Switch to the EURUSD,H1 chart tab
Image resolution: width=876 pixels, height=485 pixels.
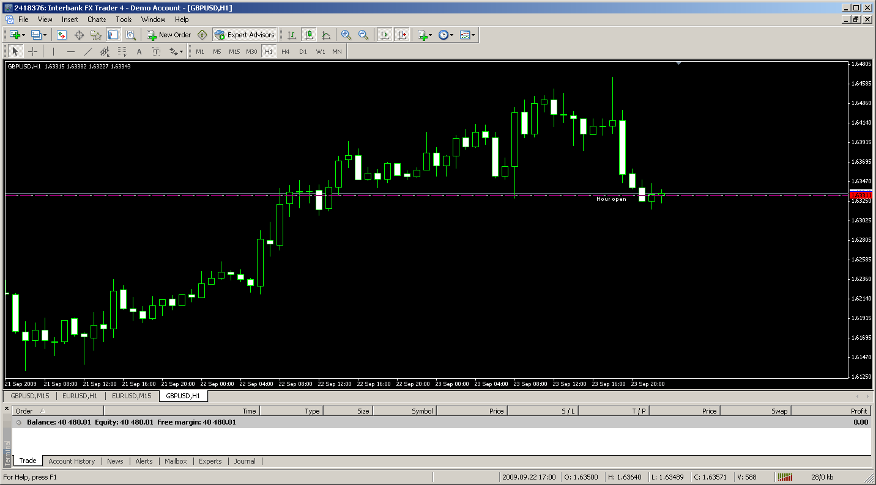[80, 396]
